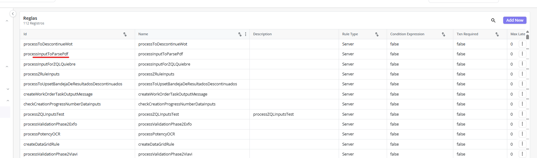Click the Reglas title

click(x=30, y=18)
